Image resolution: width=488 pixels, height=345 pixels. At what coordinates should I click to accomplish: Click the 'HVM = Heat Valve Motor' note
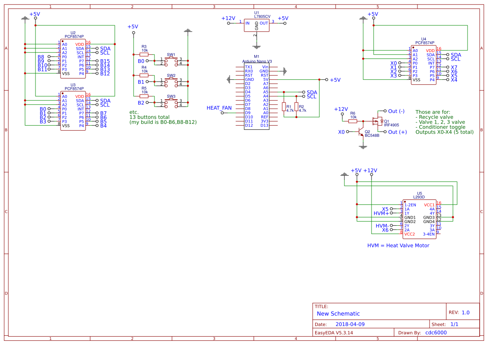(x=398, y=246)
